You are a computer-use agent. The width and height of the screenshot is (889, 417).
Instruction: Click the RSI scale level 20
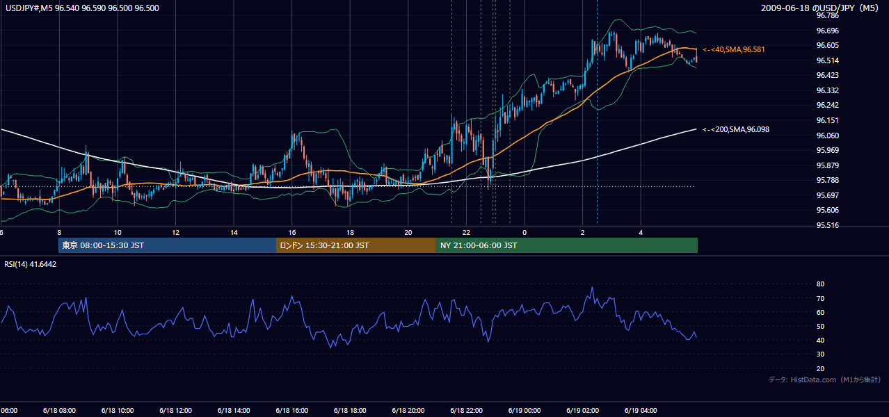(x=820, y=368)
